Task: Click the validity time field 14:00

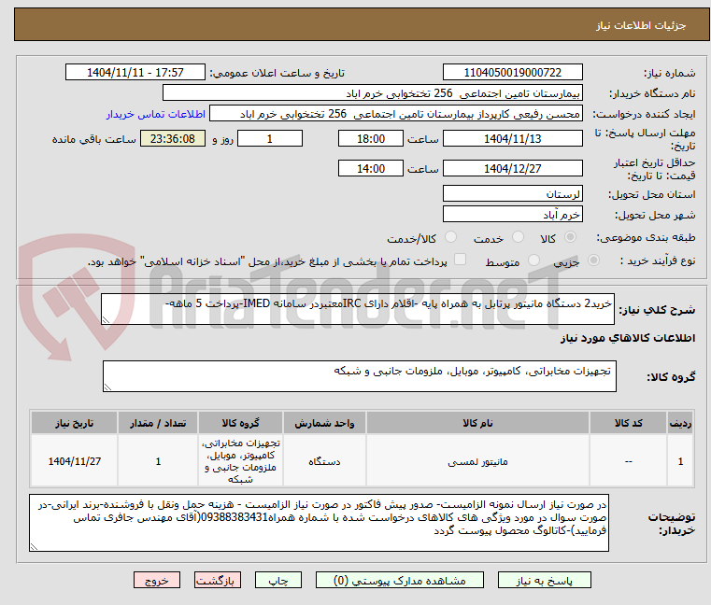Action: (x=371, y=168)
